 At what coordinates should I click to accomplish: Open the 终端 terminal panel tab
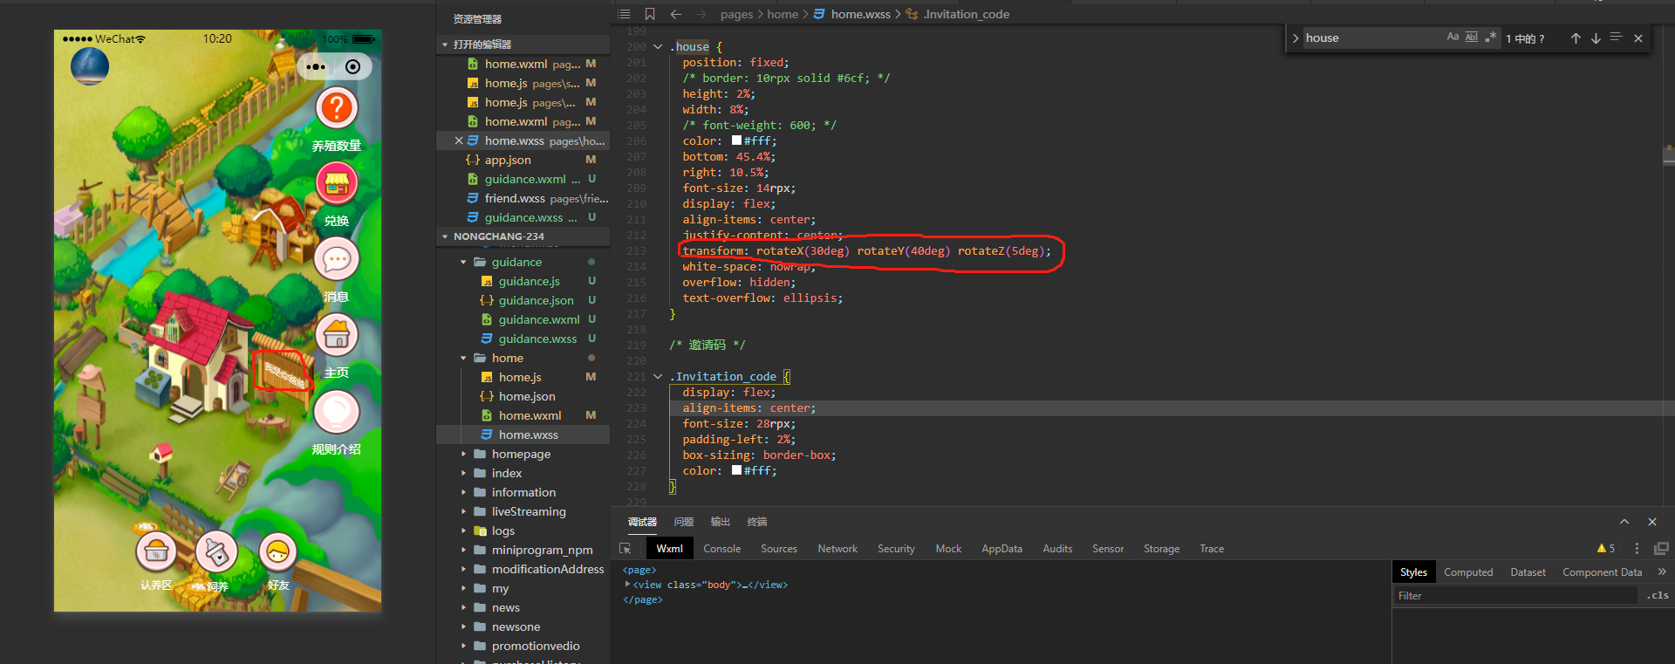[757, 522]
